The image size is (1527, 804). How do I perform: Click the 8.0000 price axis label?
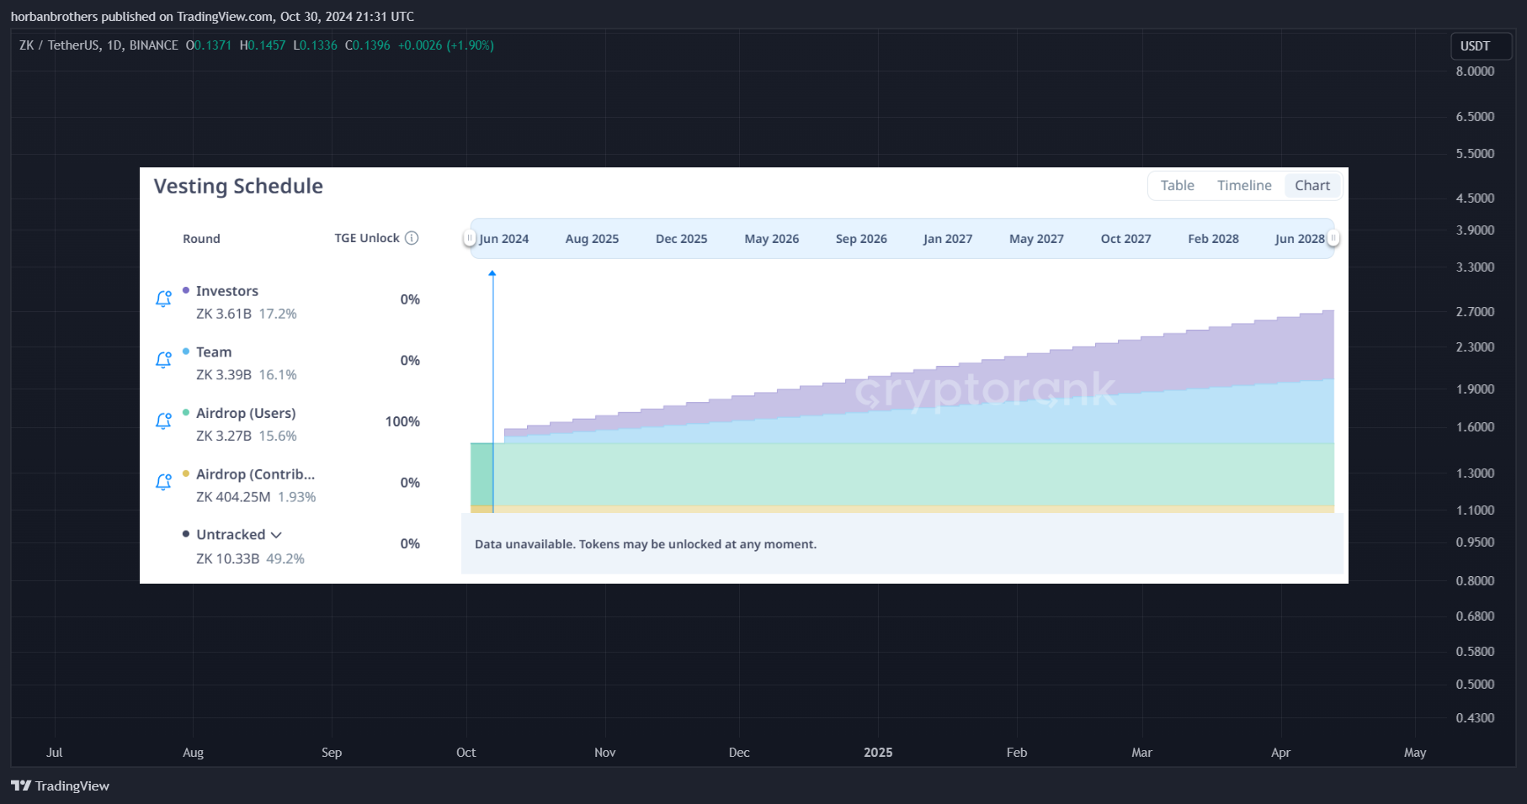pos(1475,71)
